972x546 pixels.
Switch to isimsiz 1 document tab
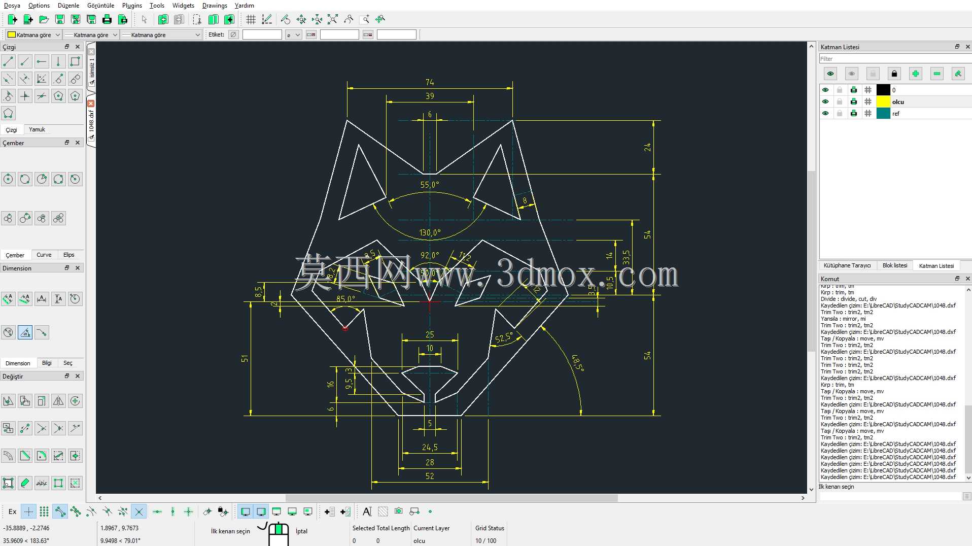[91, 67]
